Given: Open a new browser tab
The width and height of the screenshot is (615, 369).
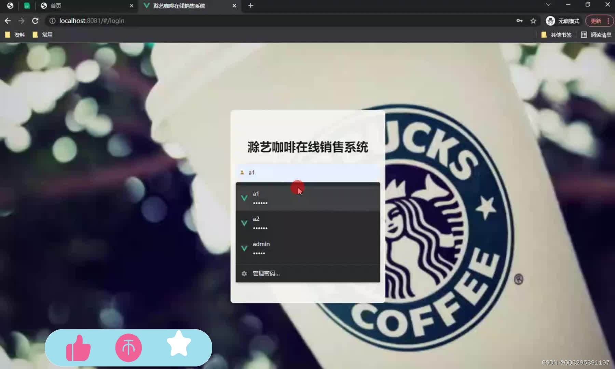Looking at the screenshot, I should pos(250,5).
